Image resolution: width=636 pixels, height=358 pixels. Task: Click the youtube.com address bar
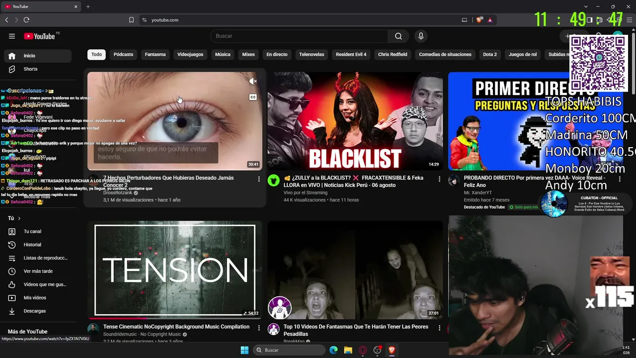298,20
